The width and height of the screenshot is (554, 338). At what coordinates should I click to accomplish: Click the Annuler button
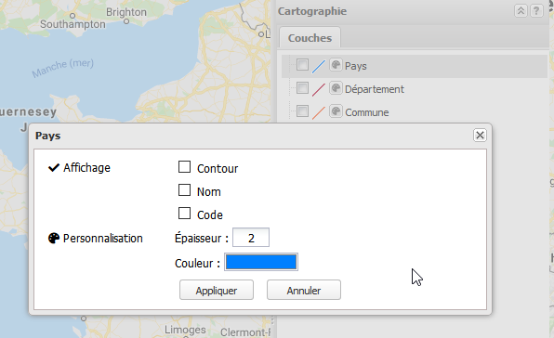click(304, 290)
